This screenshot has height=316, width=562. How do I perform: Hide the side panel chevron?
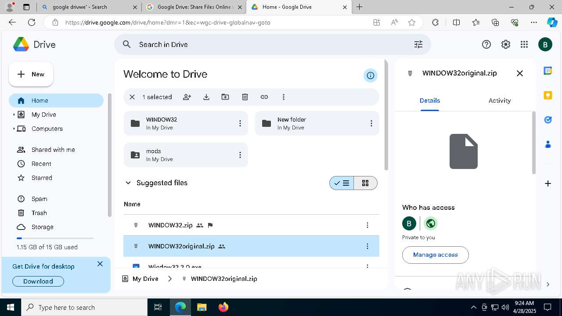[548, 284]
